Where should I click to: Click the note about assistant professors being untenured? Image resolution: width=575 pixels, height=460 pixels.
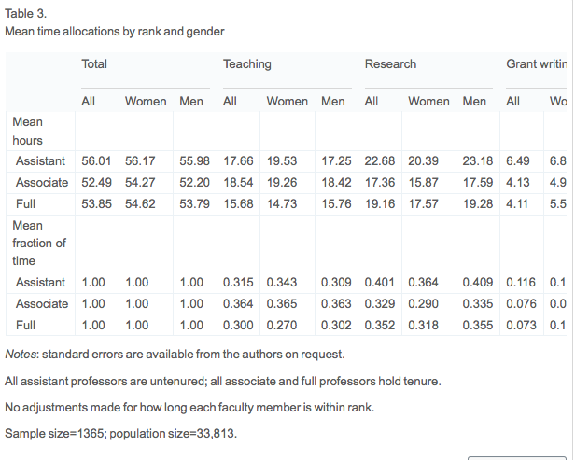221,381
